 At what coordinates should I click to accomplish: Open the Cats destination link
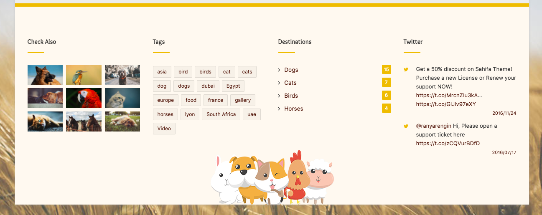[x=290, y=83]
